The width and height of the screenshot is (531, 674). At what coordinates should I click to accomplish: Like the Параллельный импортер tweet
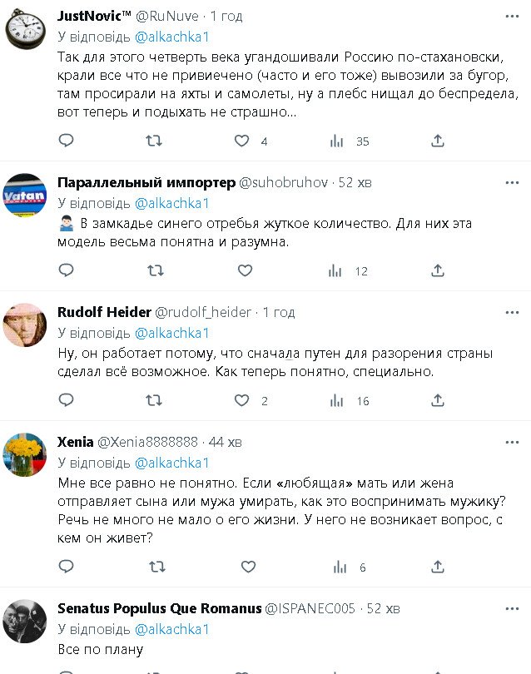click(x=245, y=270)
